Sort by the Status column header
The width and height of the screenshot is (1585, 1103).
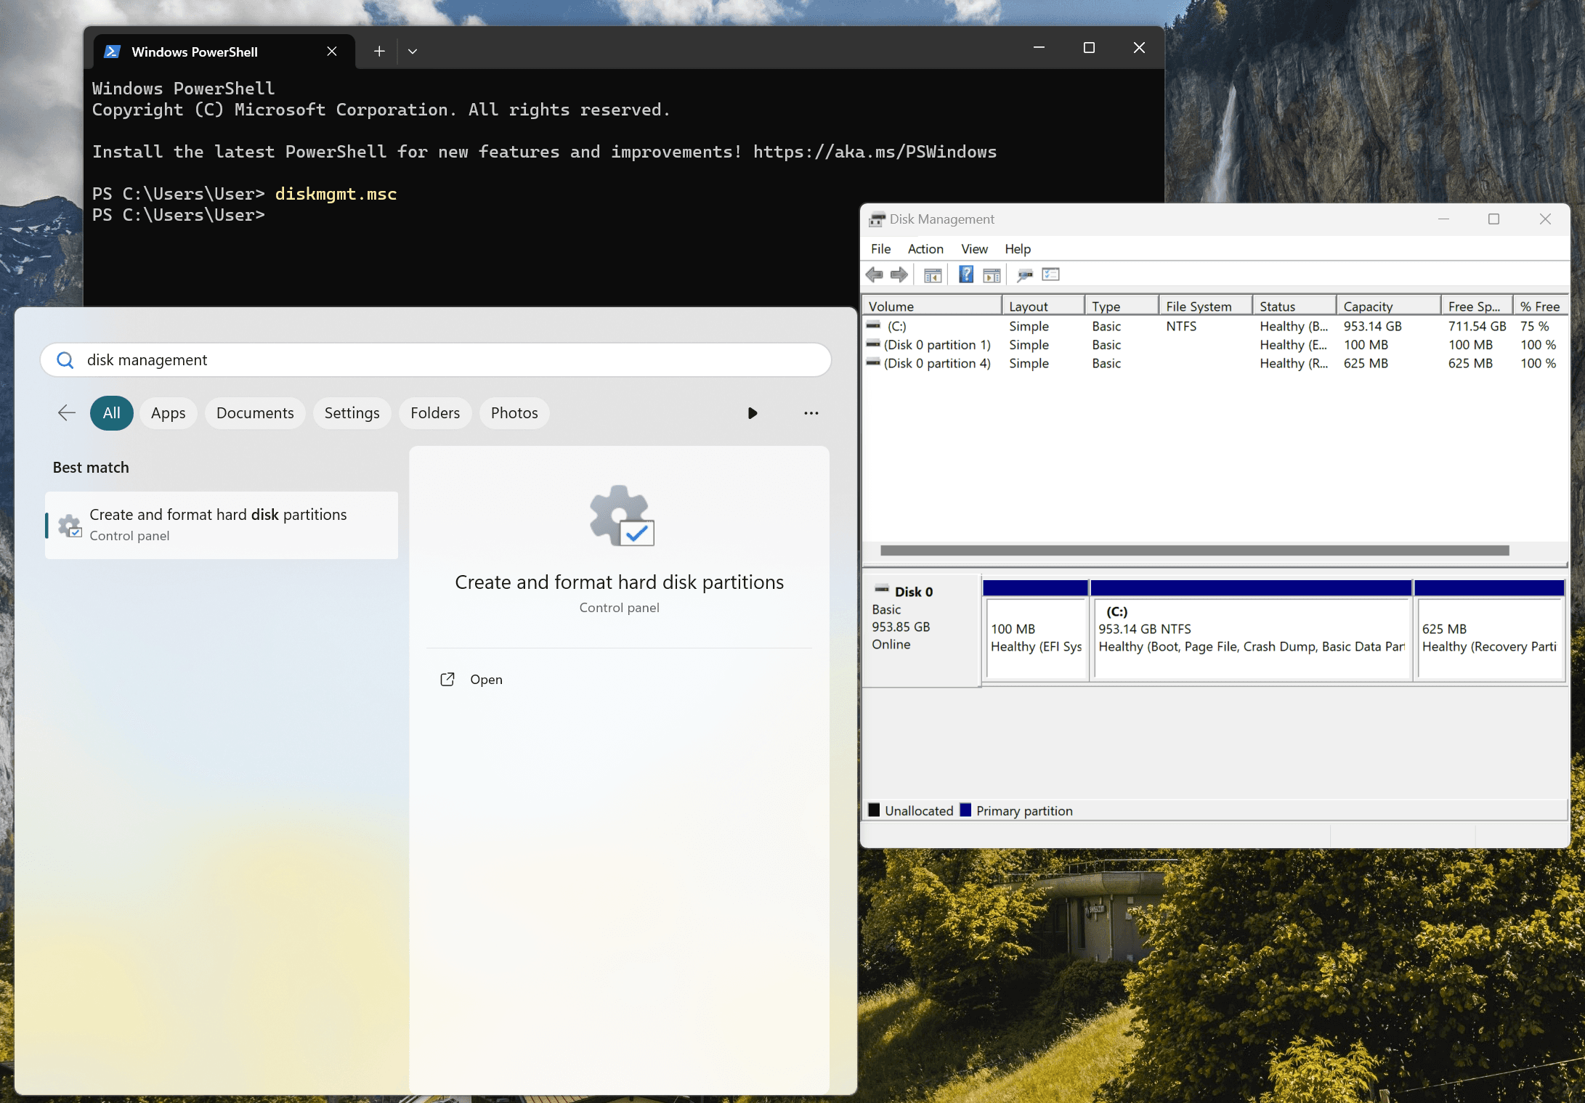(1294, 306)
